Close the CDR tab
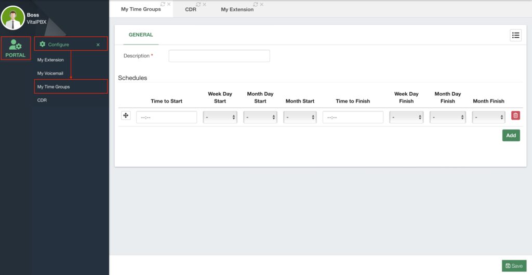The width and height of the screenshot is (532, 275). pyautogui.click(x=204, y=5)
